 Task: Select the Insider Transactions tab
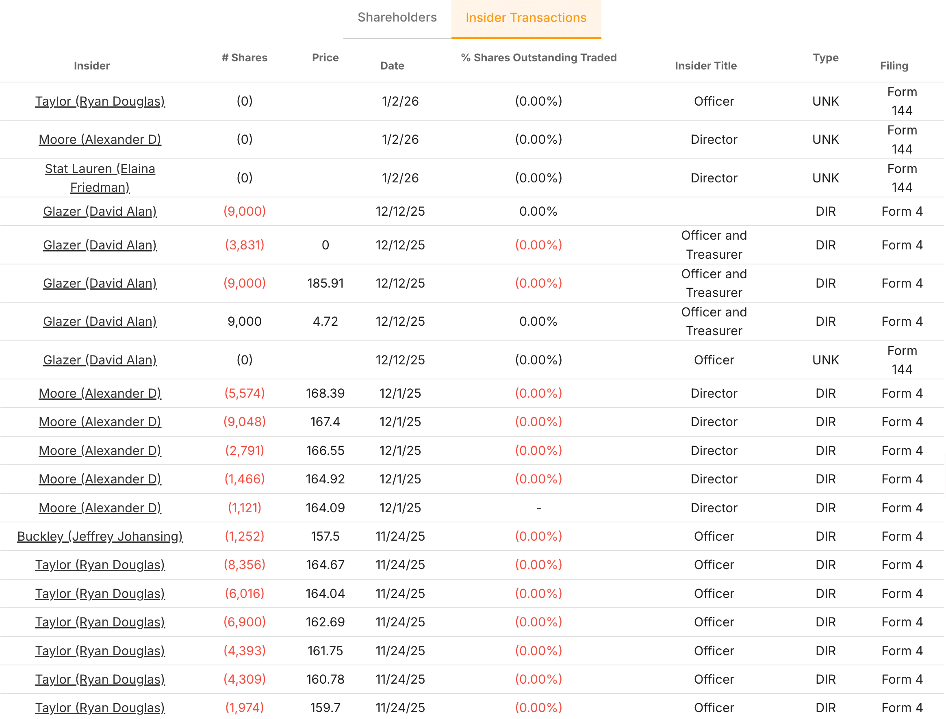click(x=526, y=17)
